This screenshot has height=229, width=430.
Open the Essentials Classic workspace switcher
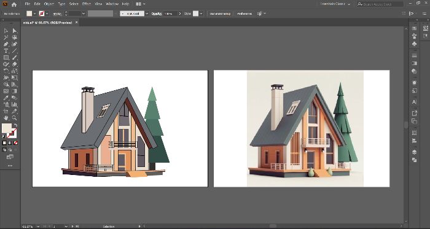(335, 4)
